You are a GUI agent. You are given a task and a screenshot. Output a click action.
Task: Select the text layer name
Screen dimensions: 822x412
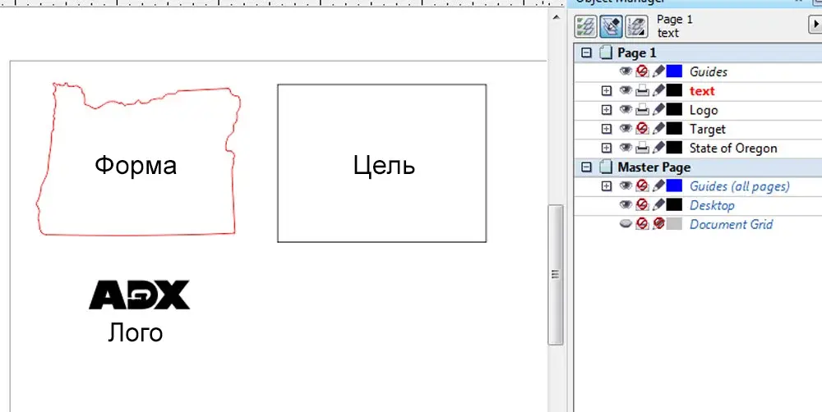coord(702,91)
